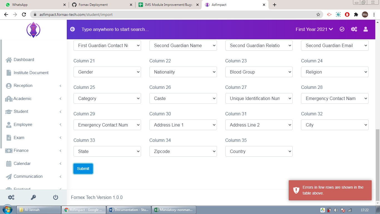380x214 pixels.
Task: Click the back arrow circle in purple header
Action: pyautogui.click(x=73, y=29)
